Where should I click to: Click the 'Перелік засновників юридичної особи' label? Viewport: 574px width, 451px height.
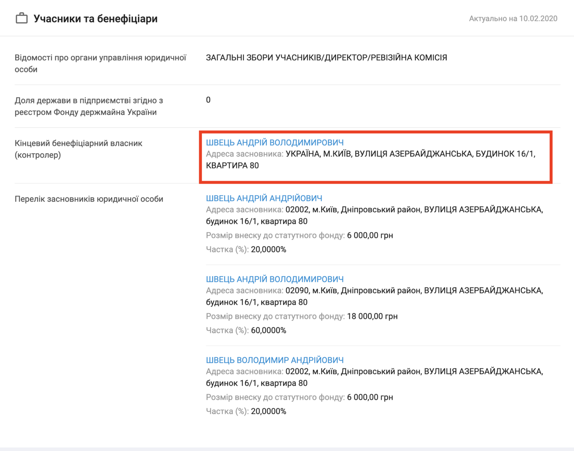pyautogui.click(x=89, y=199)
